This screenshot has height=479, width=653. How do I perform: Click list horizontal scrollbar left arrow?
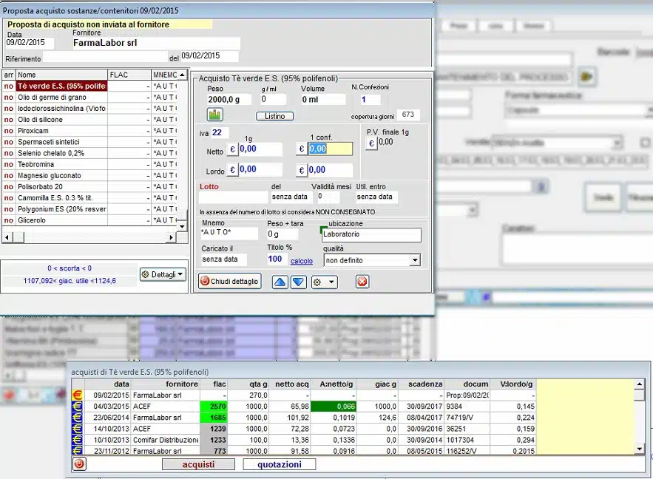[7, 237]
